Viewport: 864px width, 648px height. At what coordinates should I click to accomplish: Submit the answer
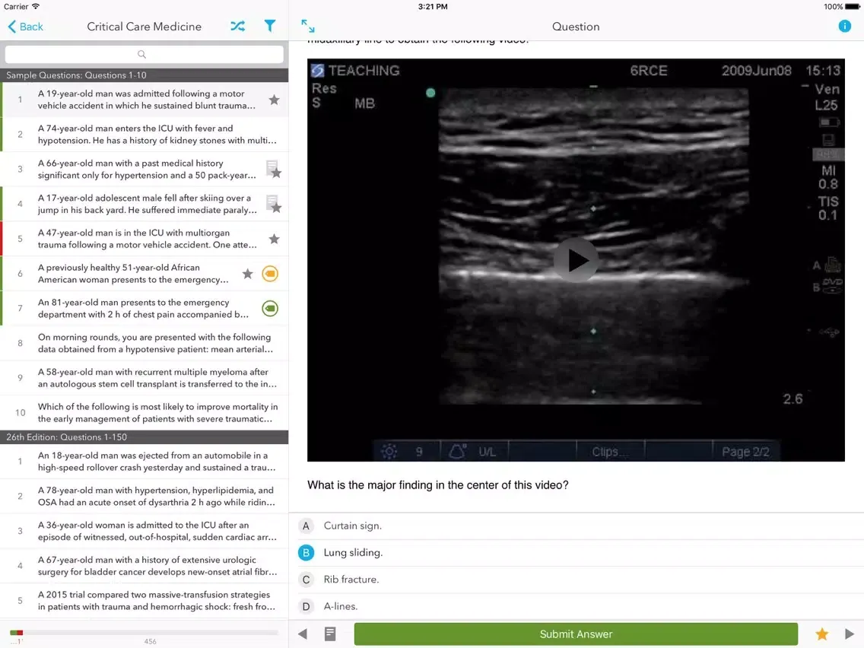pos(576,634)
